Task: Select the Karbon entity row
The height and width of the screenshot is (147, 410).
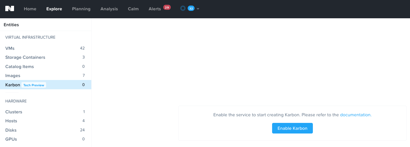Action: click(x=46, y=85)
